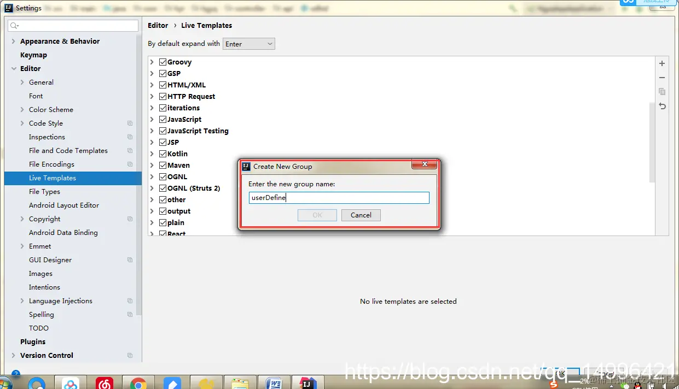Expand the Groovy template group
Viewport: 679px width, 389px height.
click(x=152, y=62)
